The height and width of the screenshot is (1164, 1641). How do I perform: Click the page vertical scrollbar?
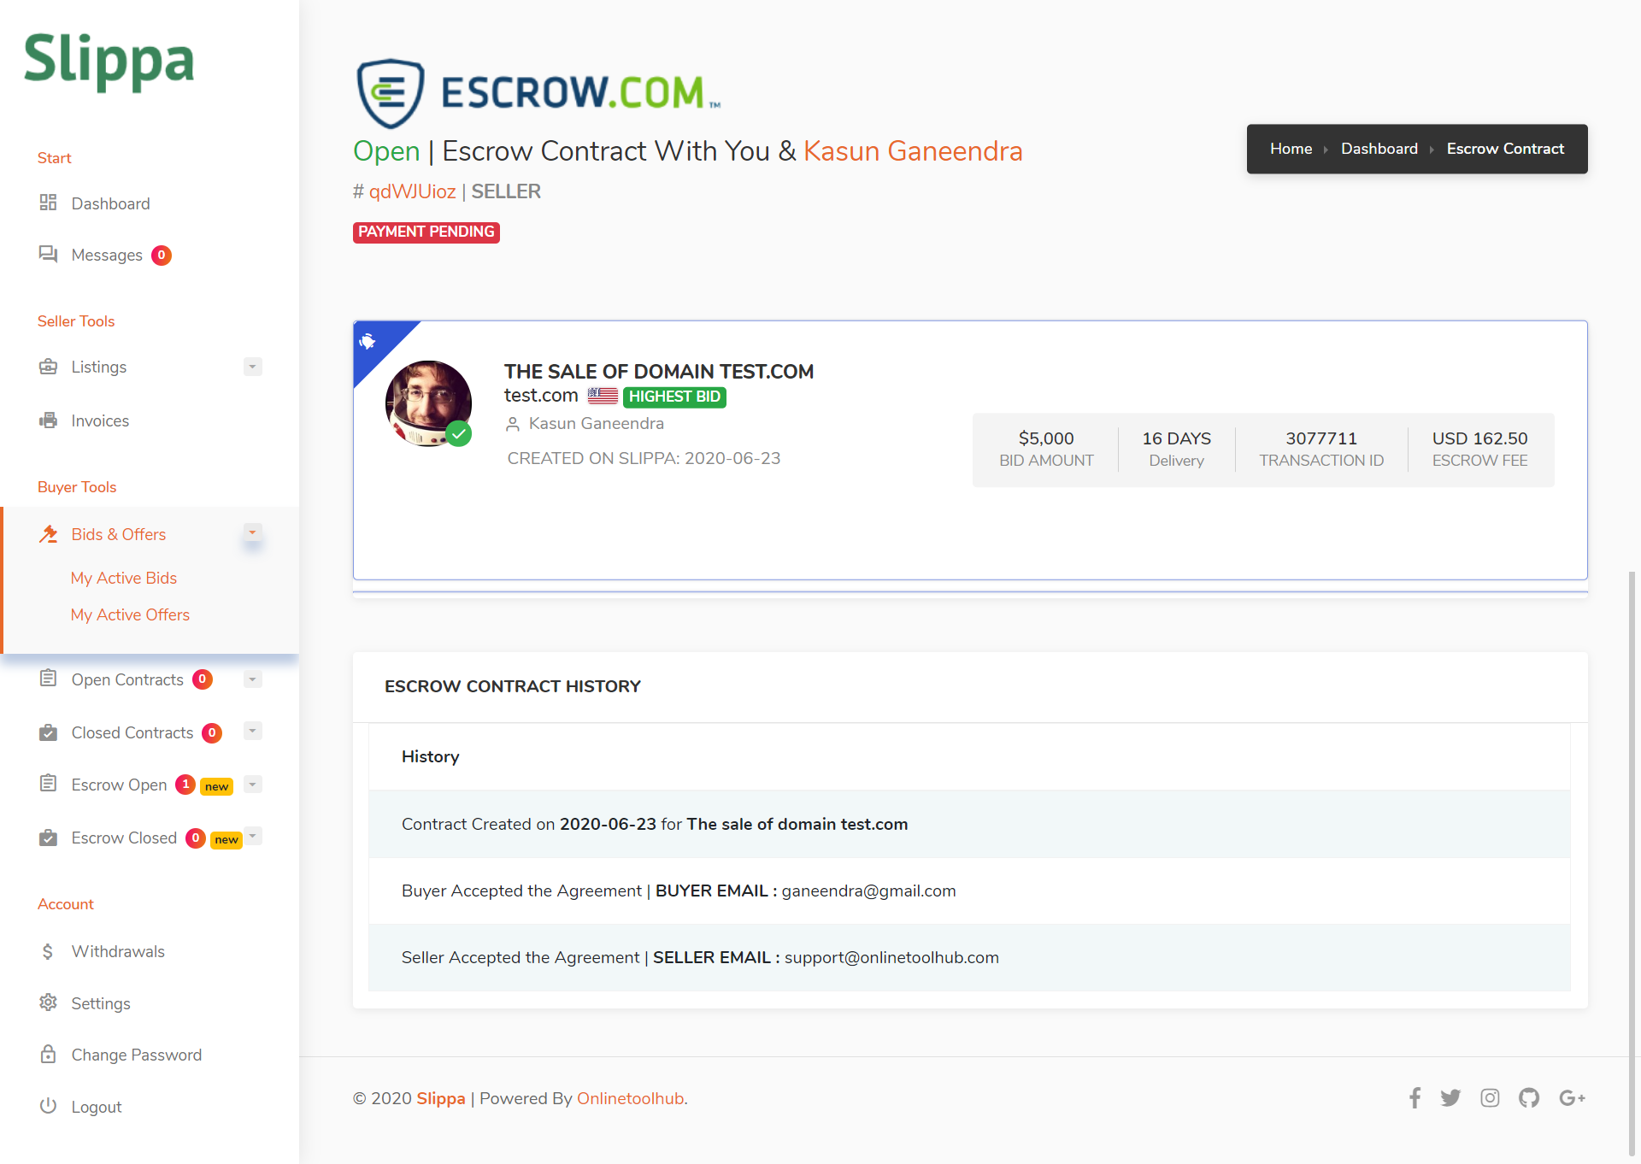(1632, 863)
